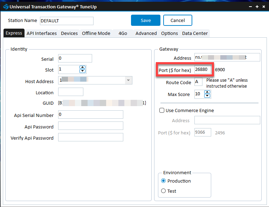The width and height of the screenshot is (269, 207).
Task: Increase the Slot value with up arrow
Action: pyautogui.click(x=82, y=67)
